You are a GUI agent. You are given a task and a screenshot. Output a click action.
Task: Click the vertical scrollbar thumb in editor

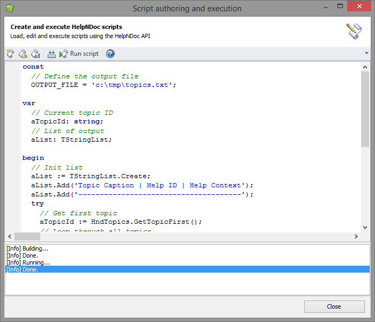(x=365, y=109)
